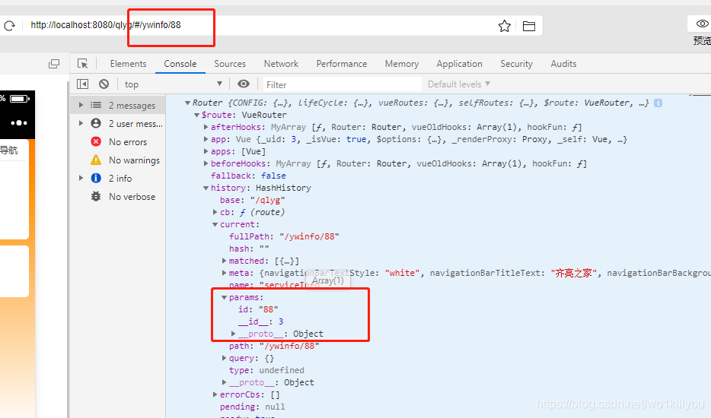The width and height of the screenshot is (711, 418).
Task: Collapse the Router object root
Action: coord(187,103)
